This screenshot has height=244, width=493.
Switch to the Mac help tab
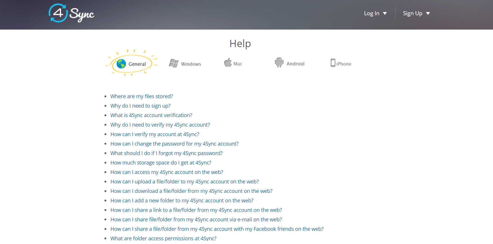tap(233, 63)
